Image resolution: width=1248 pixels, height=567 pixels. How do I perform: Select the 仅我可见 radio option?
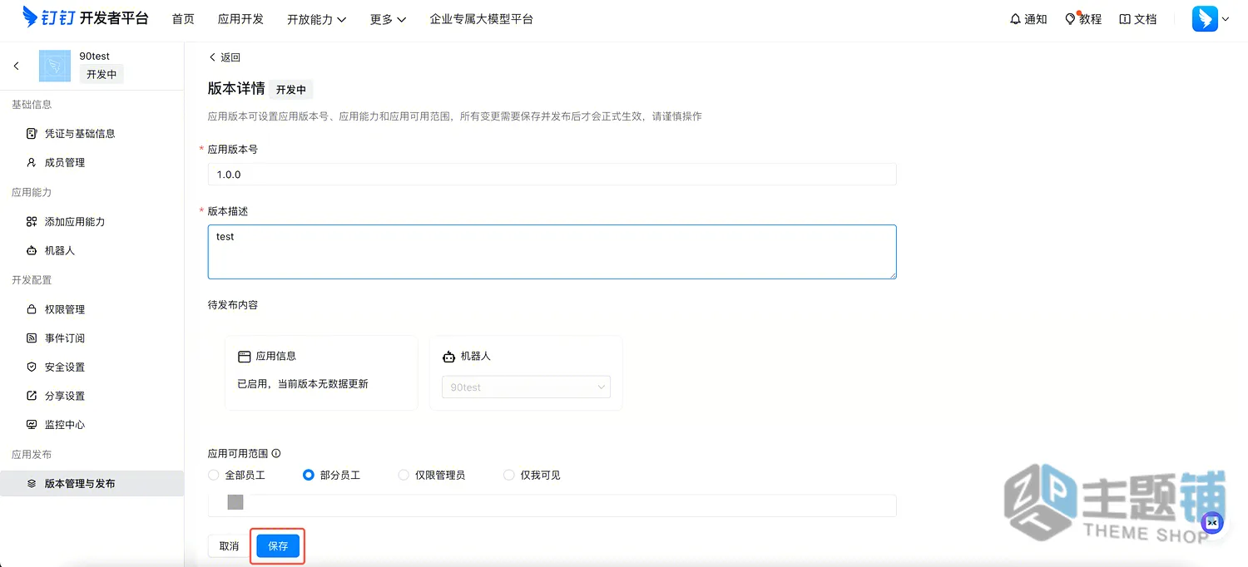[x=509, y=476]
